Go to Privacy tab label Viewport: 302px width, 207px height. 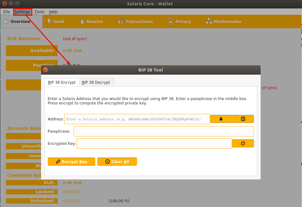pyautogui.click(x=183, y=21)
